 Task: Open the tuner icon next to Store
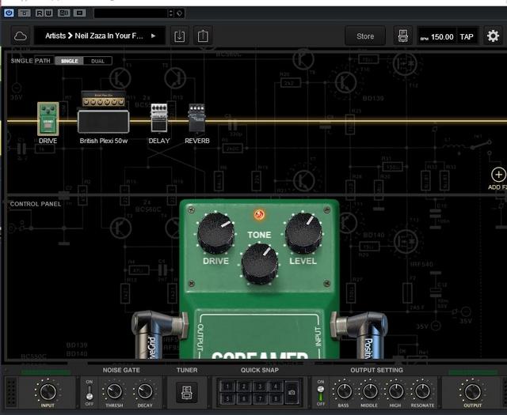click(402, 36)
